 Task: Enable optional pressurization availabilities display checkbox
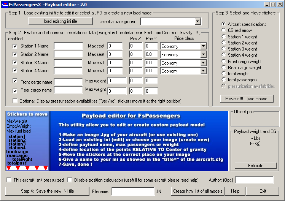click(x=15, y=101)
